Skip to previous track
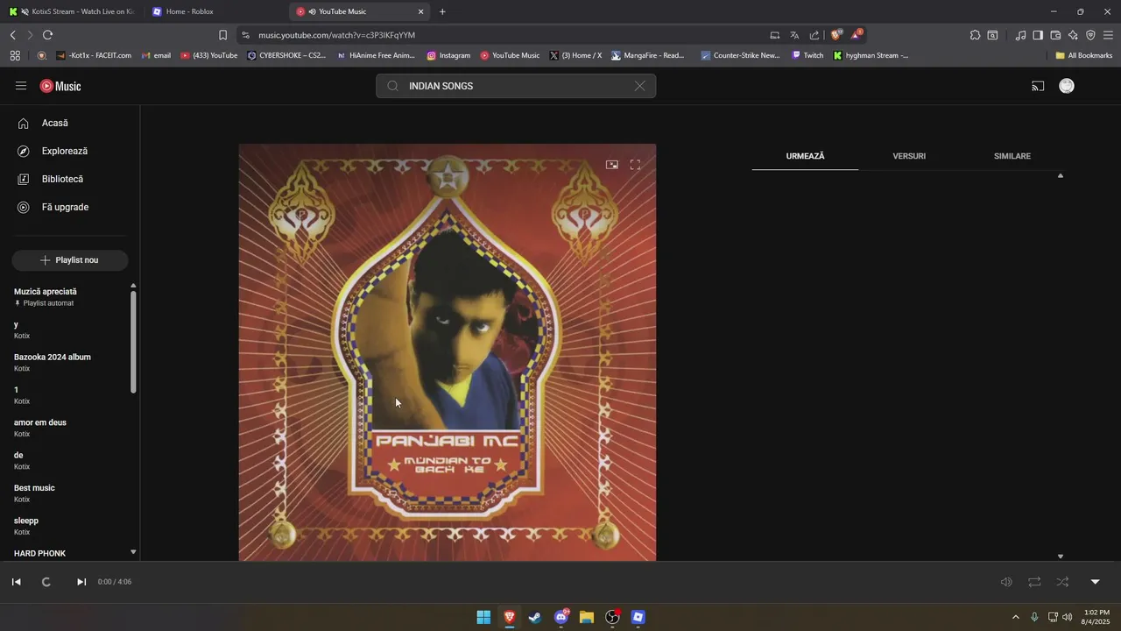The image size is (1121, 631). (x=16, y=582)
